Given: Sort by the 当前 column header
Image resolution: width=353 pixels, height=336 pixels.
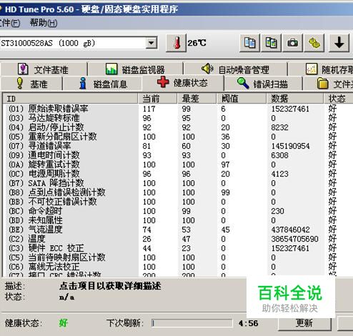Looking at the screenshot, I should coord(157,99).
